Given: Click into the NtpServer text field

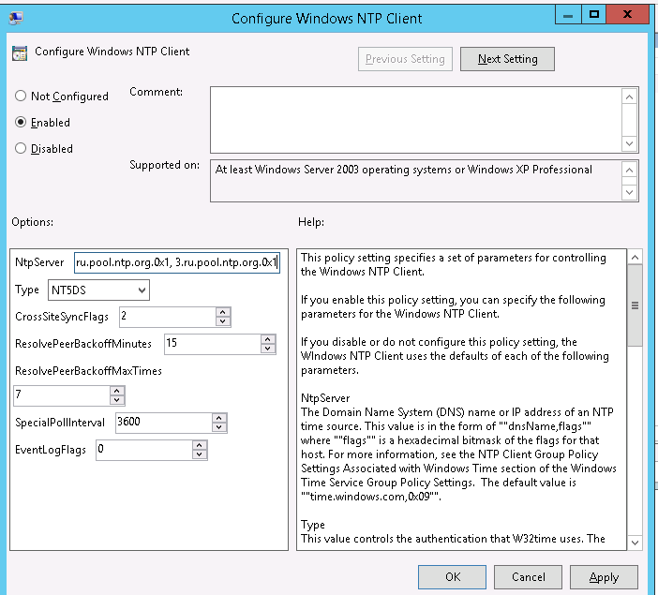Looking at the screenshot, I should (x=176, y=262).
